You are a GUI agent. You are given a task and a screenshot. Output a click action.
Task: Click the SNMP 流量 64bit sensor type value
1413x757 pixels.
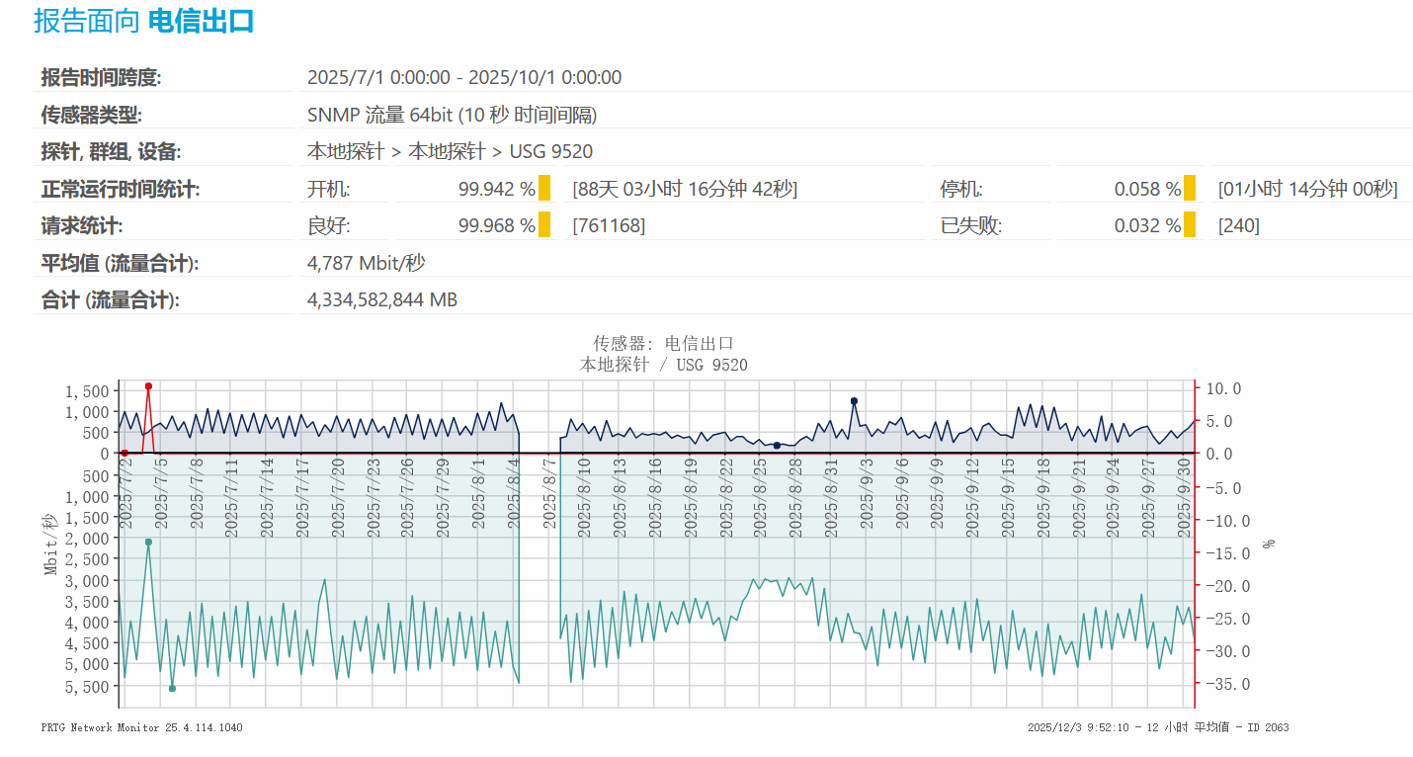452,115
